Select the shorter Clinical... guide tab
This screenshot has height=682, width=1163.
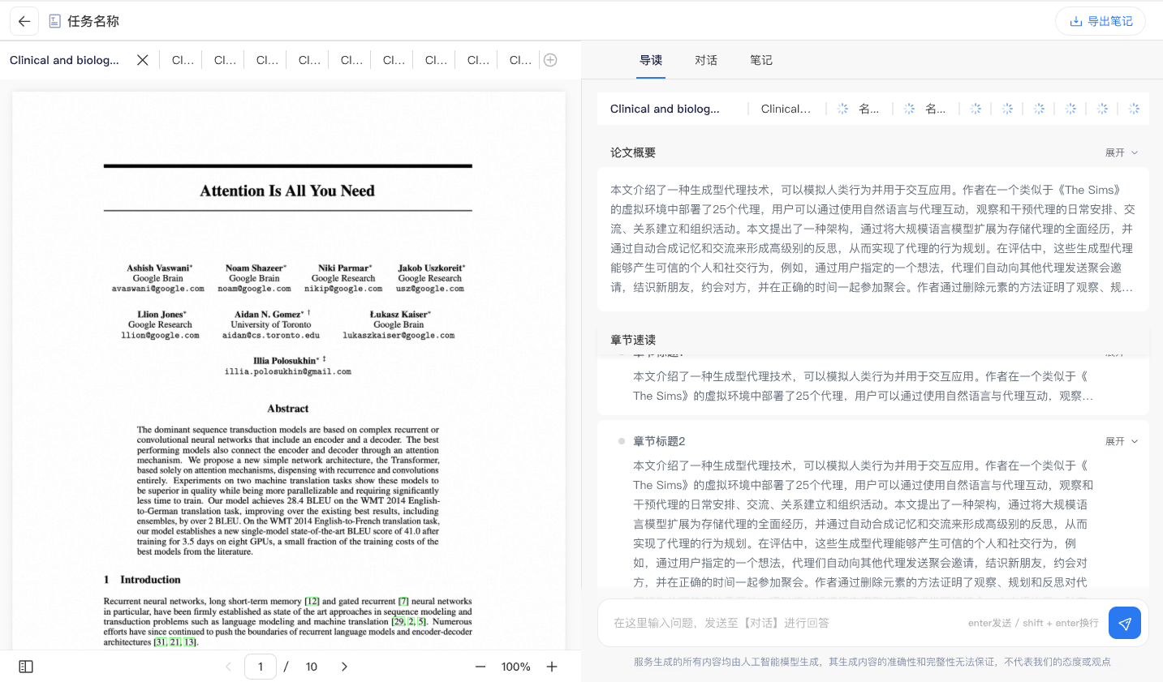pos(786,109)
